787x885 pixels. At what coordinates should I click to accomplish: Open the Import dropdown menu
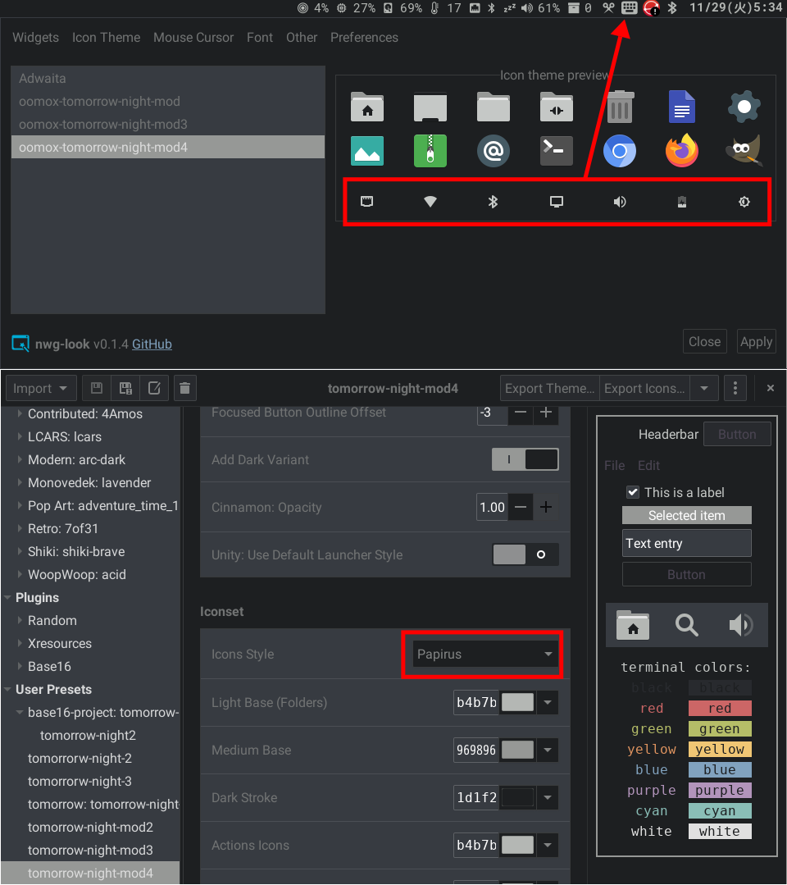tap(40, 387)
